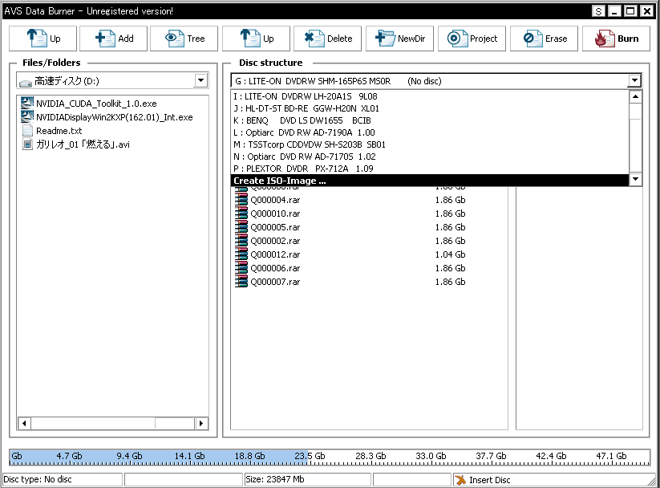Choose drive P: PLEXTOR DVDR PX-712A
The image size is (660, 488).
tap(429, 169)
